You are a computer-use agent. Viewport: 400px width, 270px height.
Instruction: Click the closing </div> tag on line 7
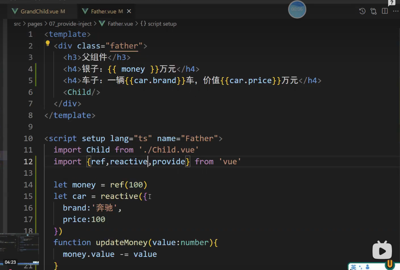click(68, 104)
